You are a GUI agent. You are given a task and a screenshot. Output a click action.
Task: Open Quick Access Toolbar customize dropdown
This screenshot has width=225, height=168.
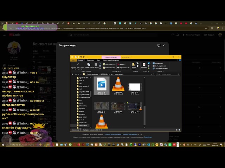point(86,57)
